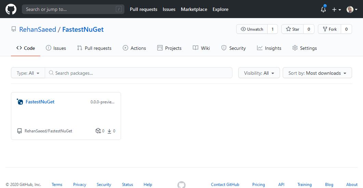Open Pricing footer link
Viewport: 363px width, 188px height.
click(258, 185)
